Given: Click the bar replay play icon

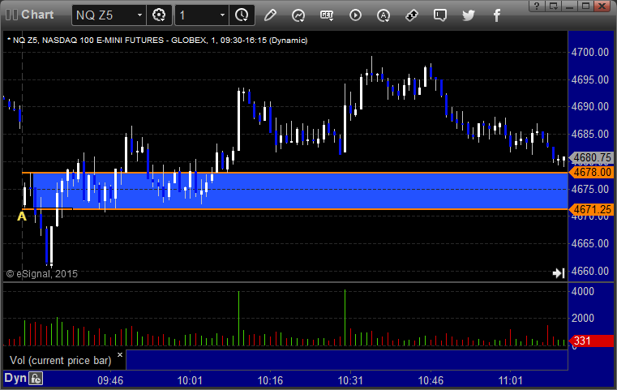Looking at the screenshot, I should coord(355,15).
